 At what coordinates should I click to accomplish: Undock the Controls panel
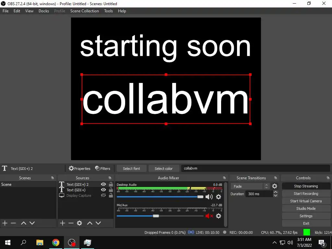[328, 178]
